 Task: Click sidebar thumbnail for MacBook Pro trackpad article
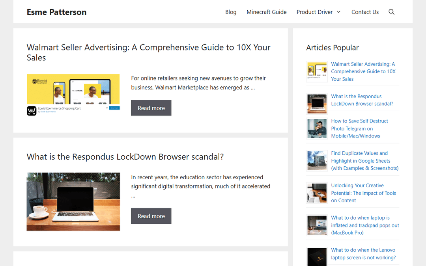click(x=317, y=225)
